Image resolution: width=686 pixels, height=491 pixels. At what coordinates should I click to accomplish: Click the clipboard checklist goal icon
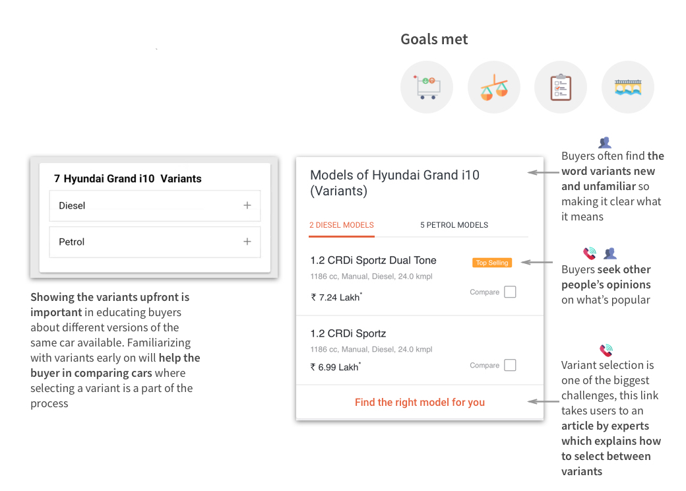(x=561, y=87)
